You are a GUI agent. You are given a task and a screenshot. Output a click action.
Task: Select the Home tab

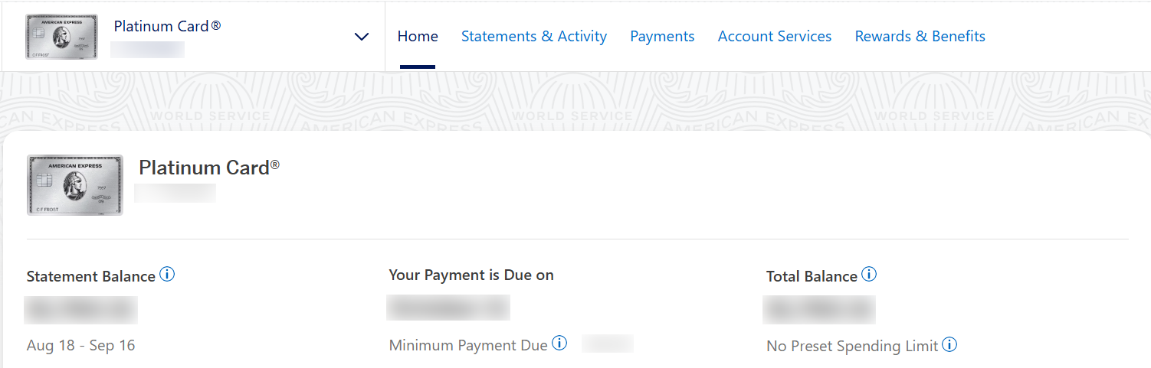click(x=418, y=37)
